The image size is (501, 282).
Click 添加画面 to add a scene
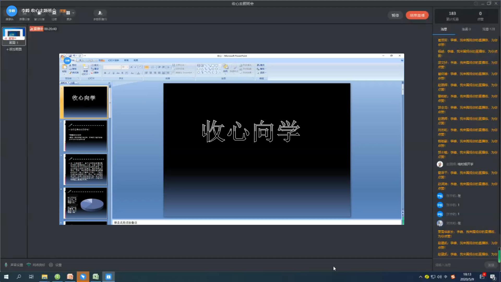(x=14, y=49)
